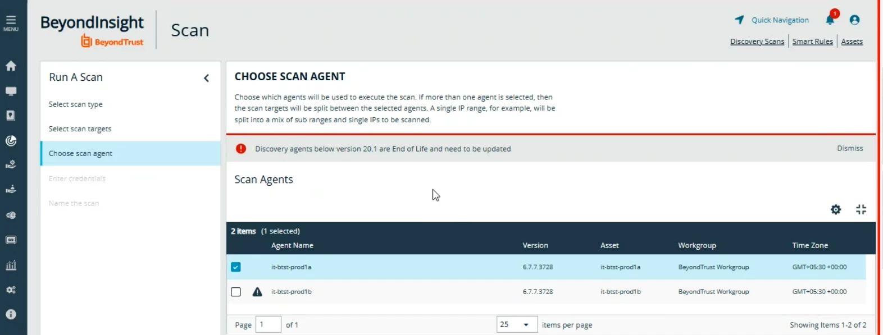The height and width of the screenshot is (335, 883).
Task: Check the it-btst-prod1b agent checkbox
Action: coord(236,292)
